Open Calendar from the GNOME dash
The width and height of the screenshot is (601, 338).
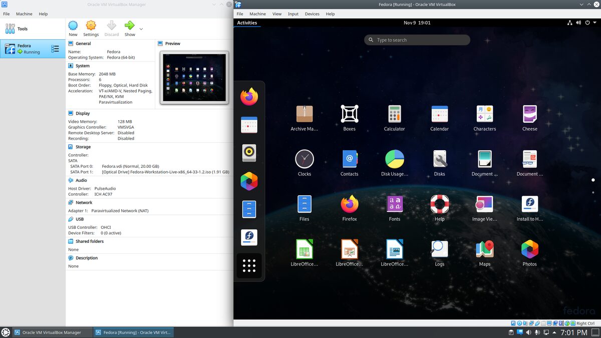(x=249, y=125)
